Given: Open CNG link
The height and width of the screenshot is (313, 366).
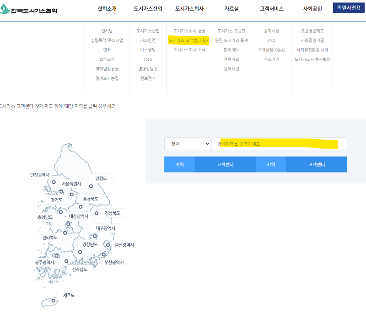Looking at the screenshot, I should (x=148, y=59).
